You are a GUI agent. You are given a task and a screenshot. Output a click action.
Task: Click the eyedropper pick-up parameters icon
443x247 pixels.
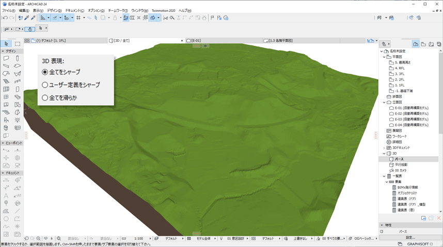pos(27,18)
